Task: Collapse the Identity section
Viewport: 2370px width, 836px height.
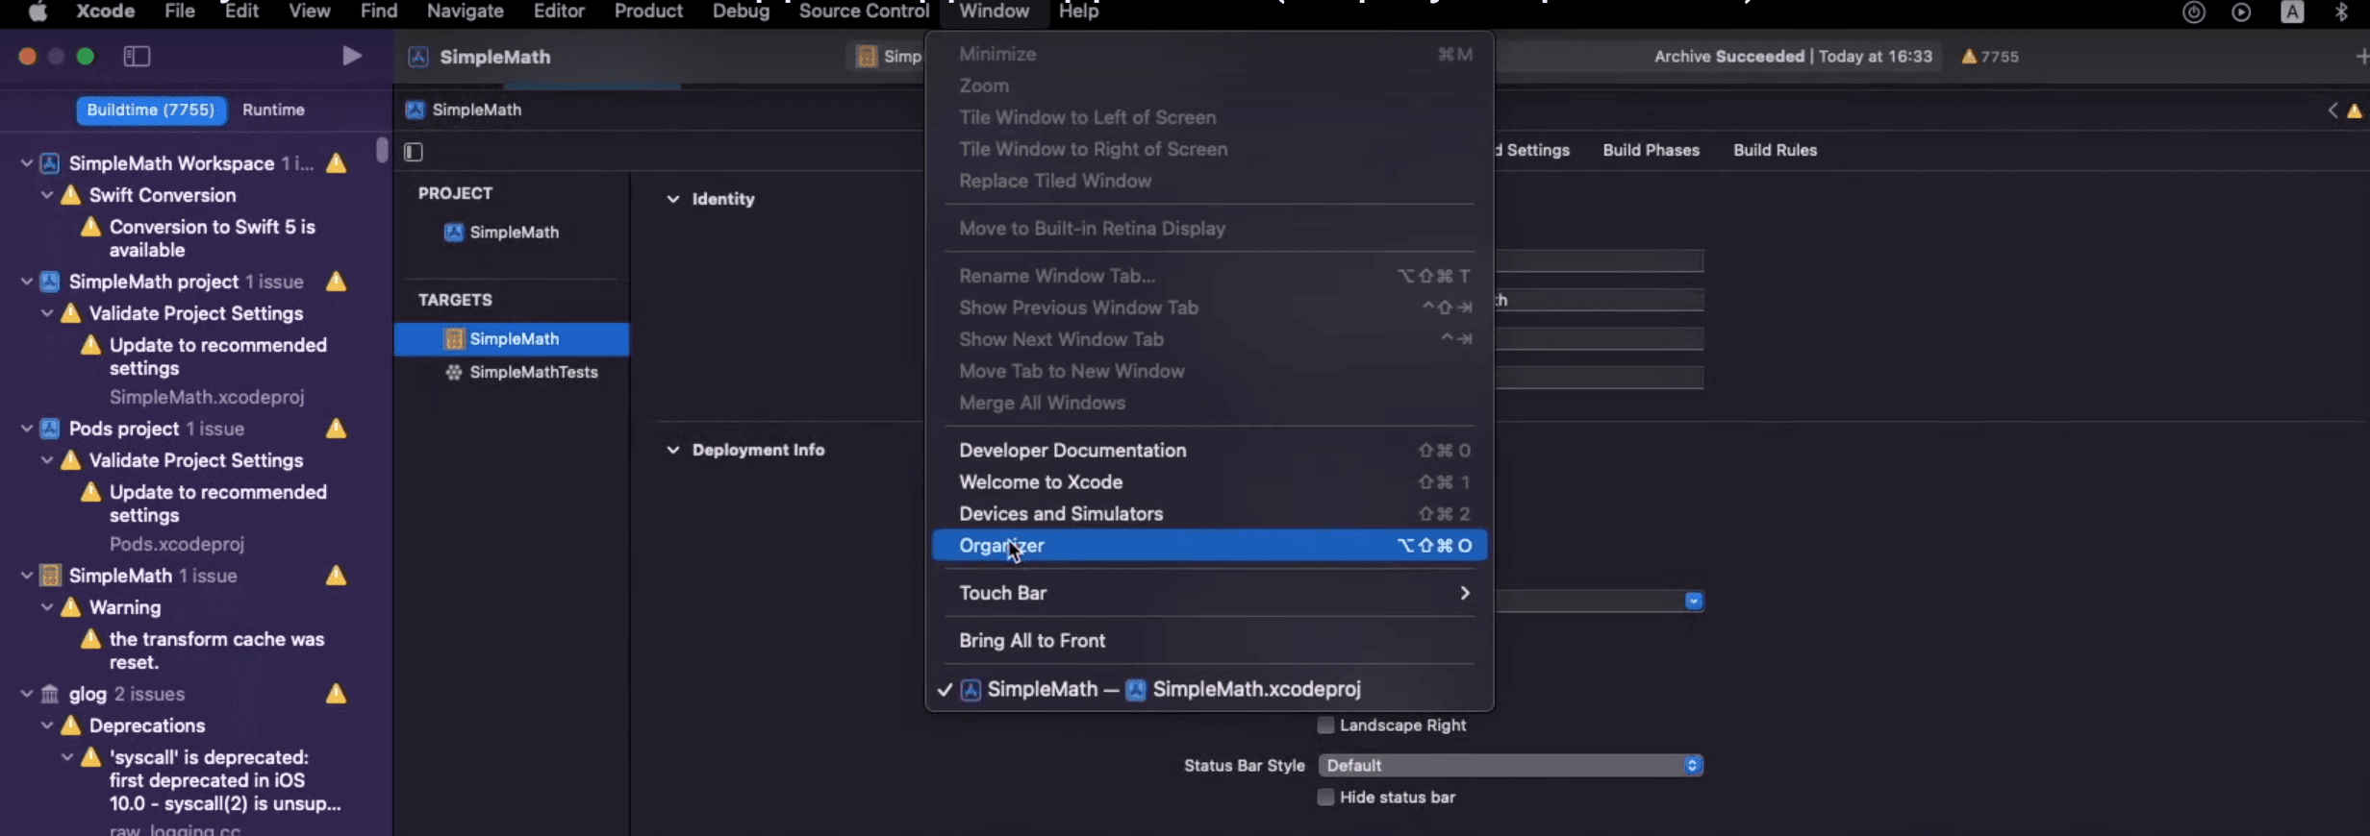Action: (x=673, y=200)
